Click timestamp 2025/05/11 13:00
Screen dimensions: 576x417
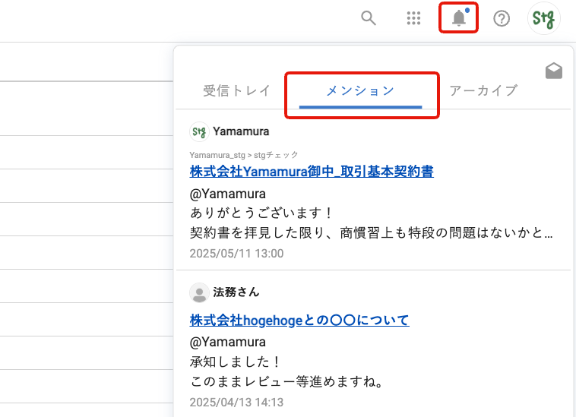(236, 253)
